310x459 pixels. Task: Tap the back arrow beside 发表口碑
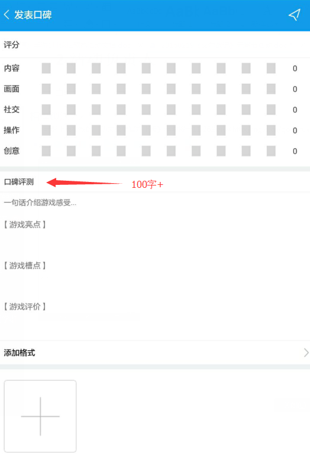pyautogui.click(x=7, y=15)
